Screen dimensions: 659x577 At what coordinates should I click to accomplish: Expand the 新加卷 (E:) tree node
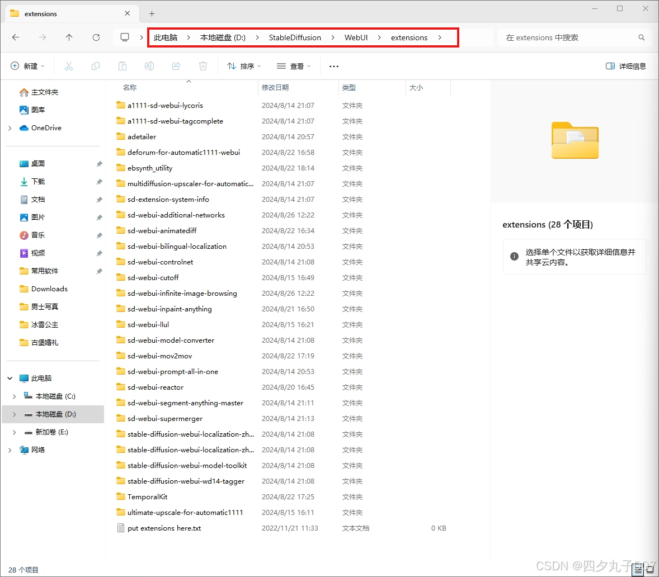[x=15, y=432]
